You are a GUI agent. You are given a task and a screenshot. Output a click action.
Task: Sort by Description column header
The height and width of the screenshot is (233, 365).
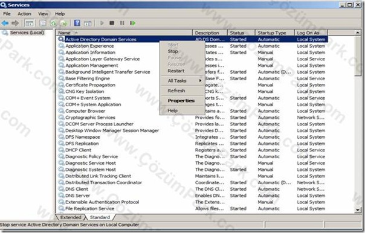(210, 33)
